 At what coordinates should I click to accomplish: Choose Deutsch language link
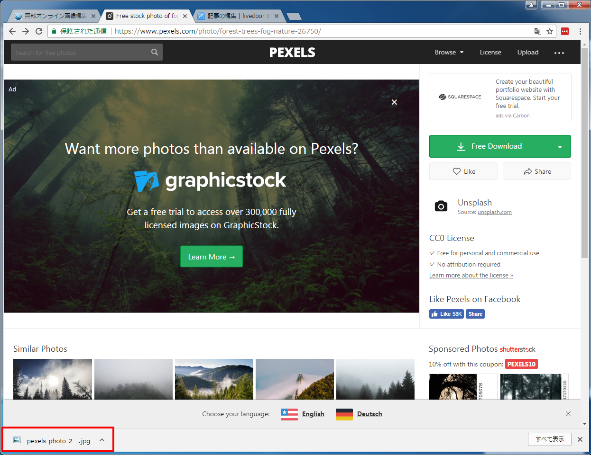pos(369,414)
